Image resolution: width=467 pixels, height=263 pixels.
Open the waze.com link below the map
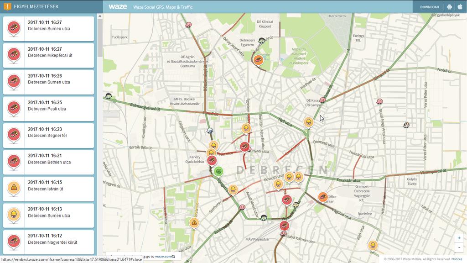[163, 256]
